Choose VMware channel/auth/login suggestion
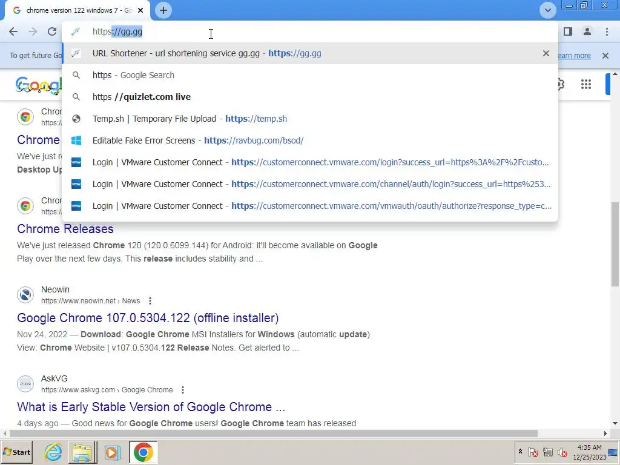Image resolution: width=620 pixels, height=465 pixels. point(310,184)
